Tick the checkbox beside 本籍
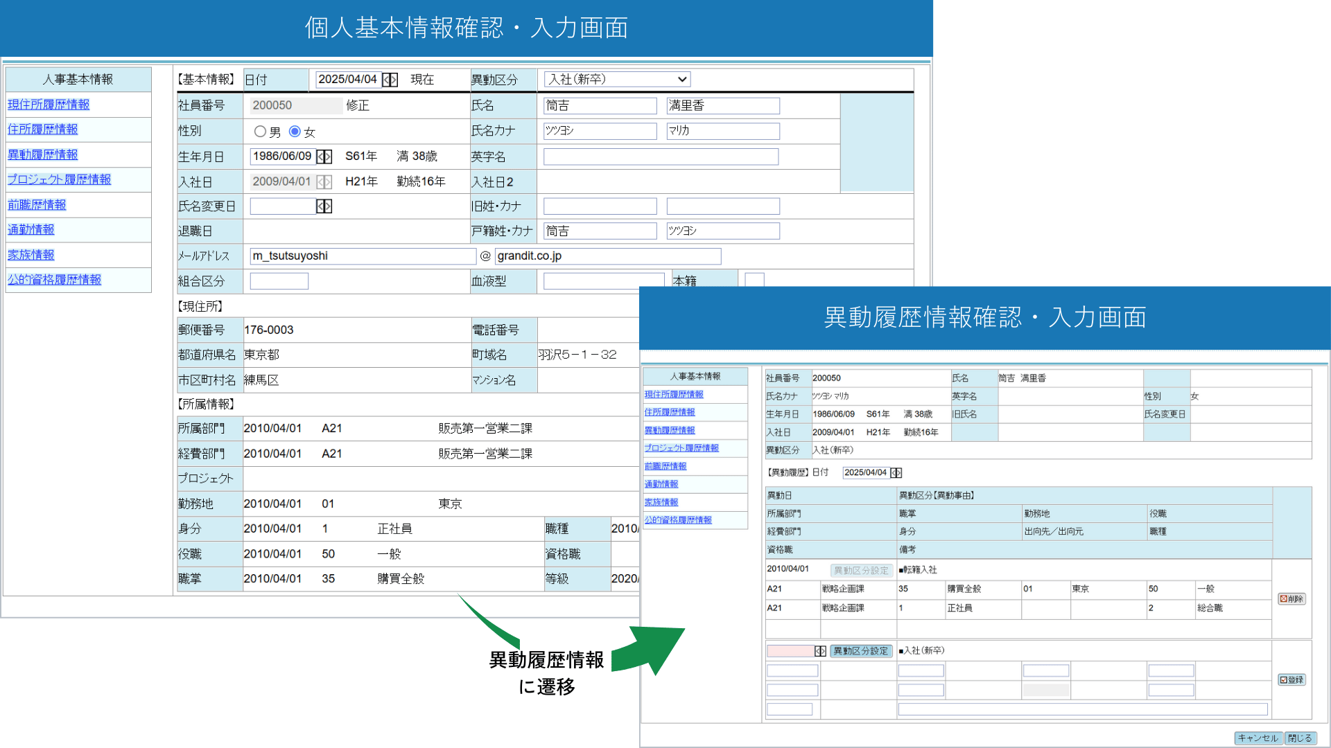This screenshot has height=748, width=1331. pos(754,280)
